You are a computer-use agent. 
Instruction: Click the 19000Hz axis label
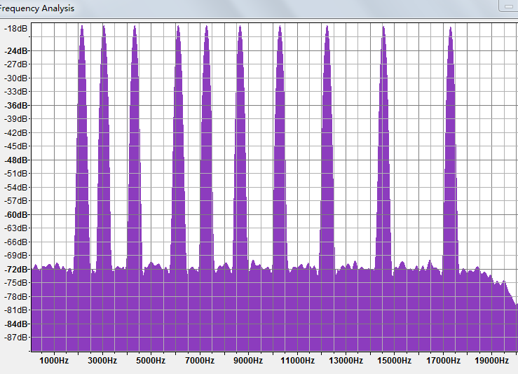[491, 361]
